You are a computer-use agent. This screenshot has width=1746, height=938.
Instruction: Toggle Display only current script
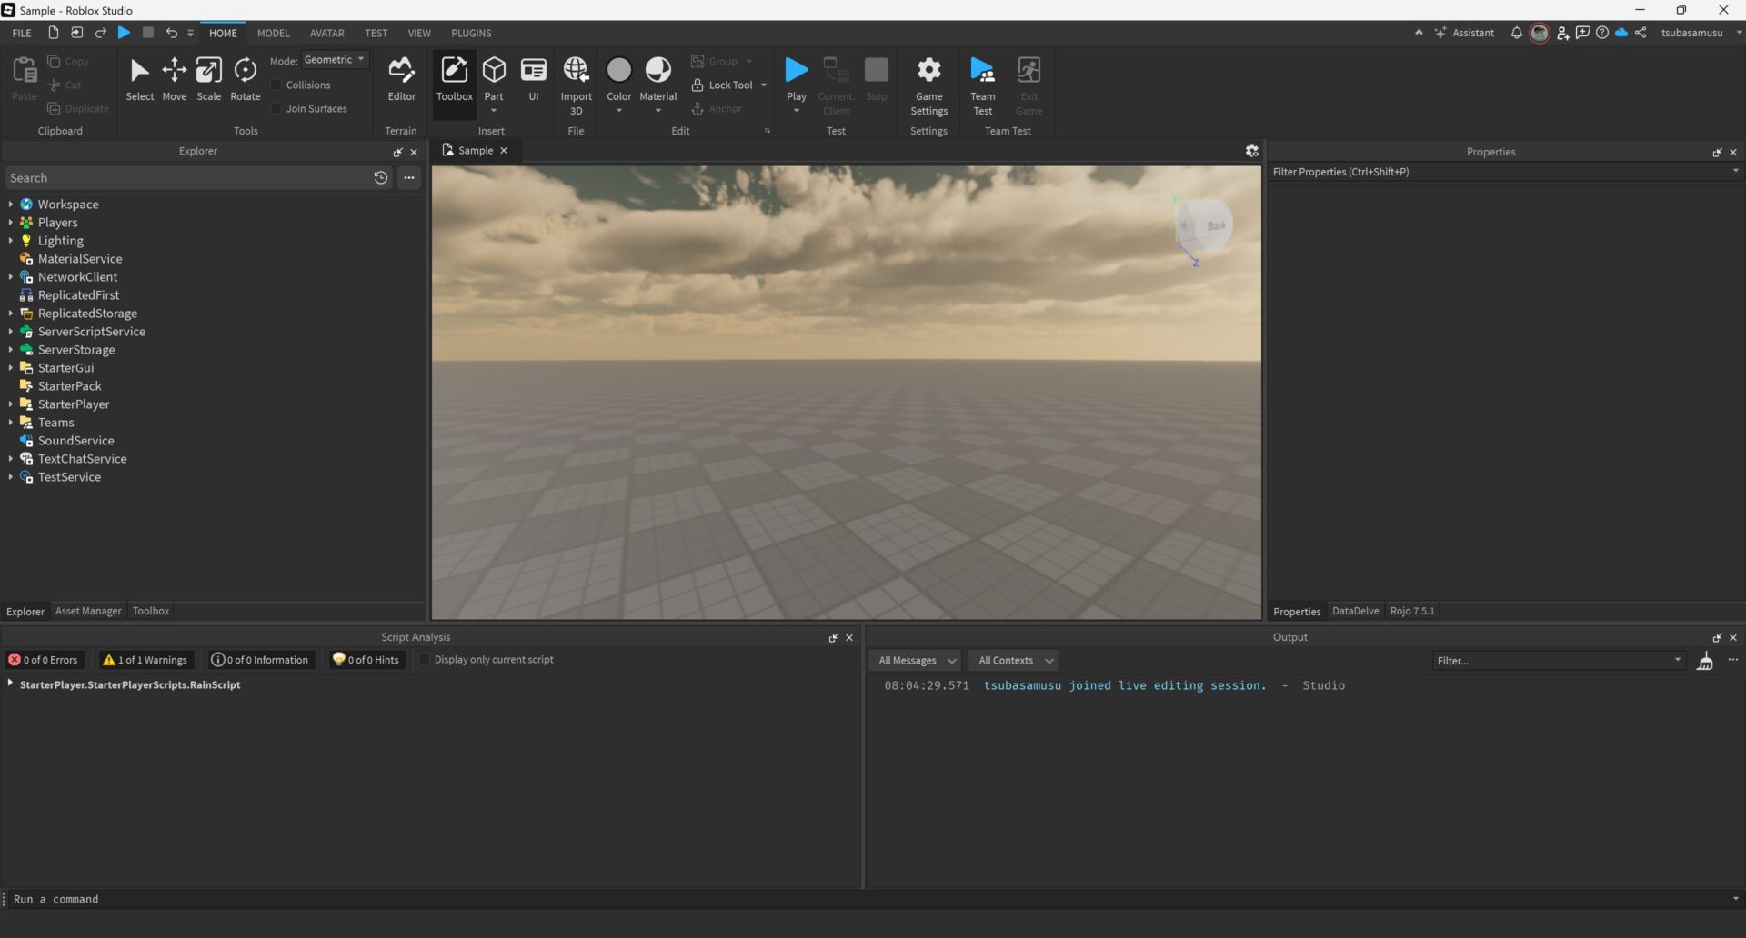[x=424, y=660]
